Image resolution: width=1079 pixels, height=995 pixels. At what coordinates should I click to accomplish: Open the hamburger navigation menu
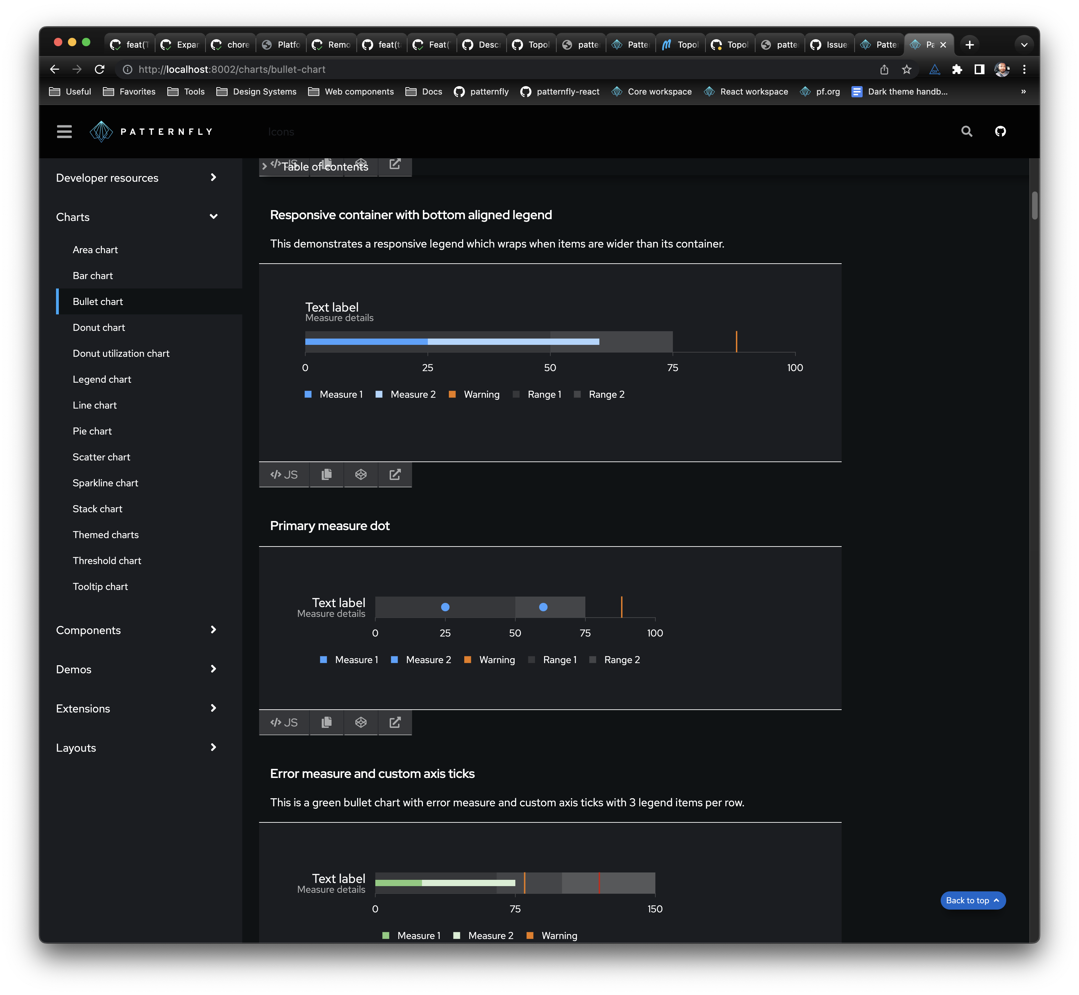[64, 131]
